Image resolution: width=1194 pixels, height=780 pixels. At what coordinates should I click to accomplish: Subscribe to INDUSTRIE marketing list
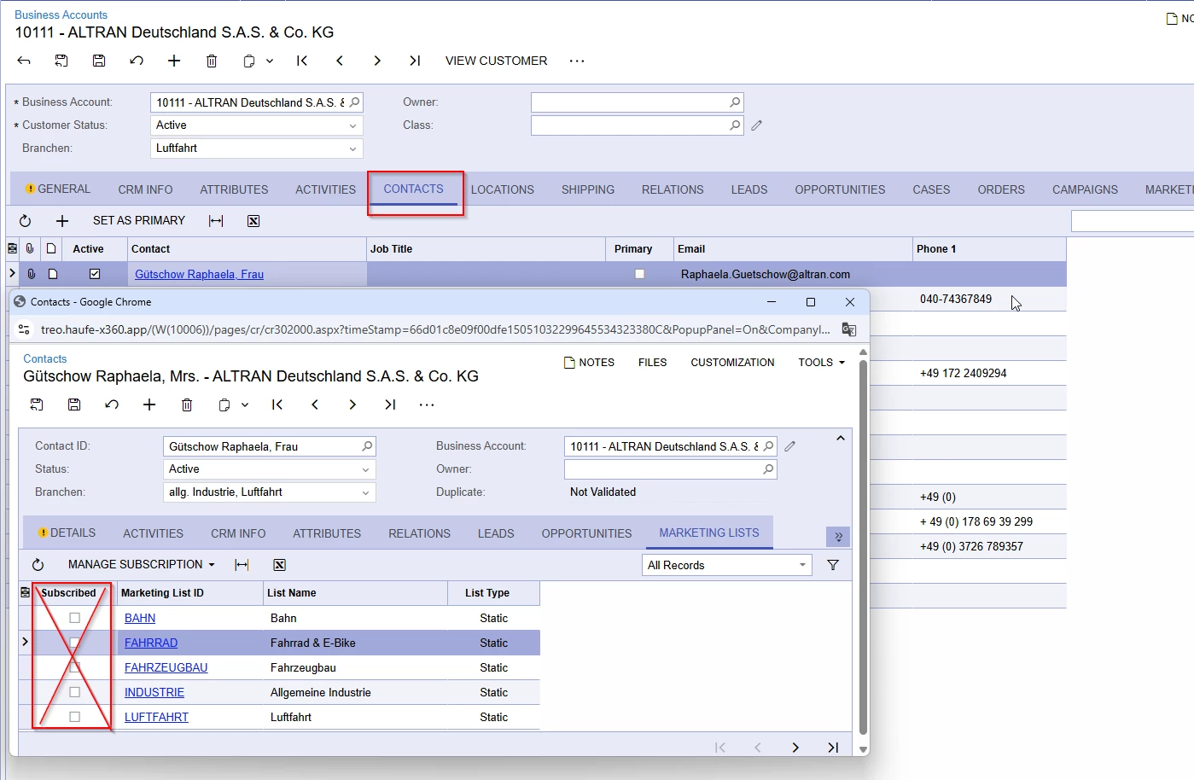74,692
